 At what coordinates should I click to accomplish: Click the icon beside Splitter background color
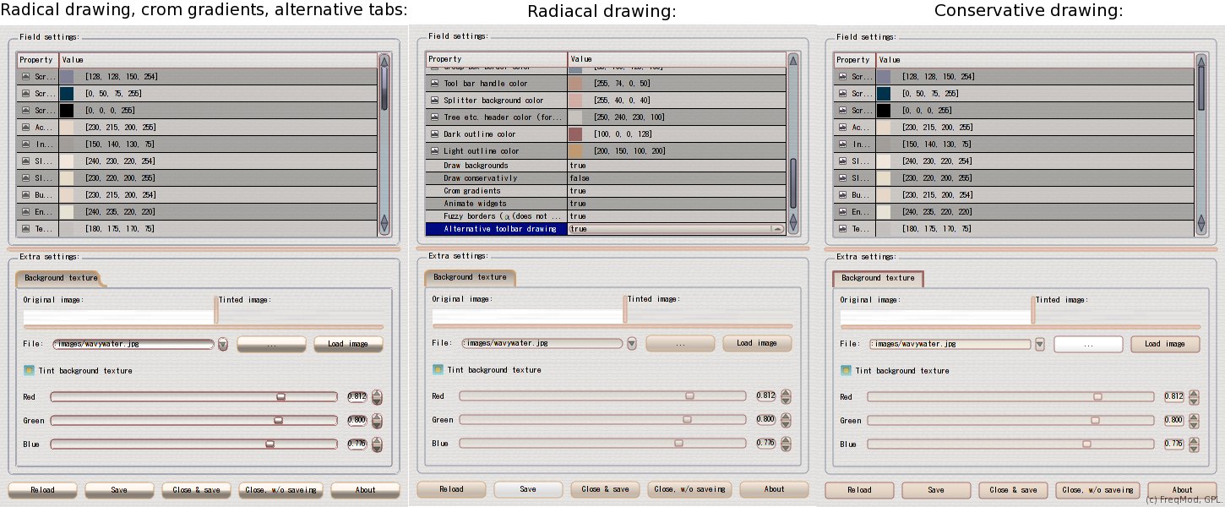click(434, 101)
